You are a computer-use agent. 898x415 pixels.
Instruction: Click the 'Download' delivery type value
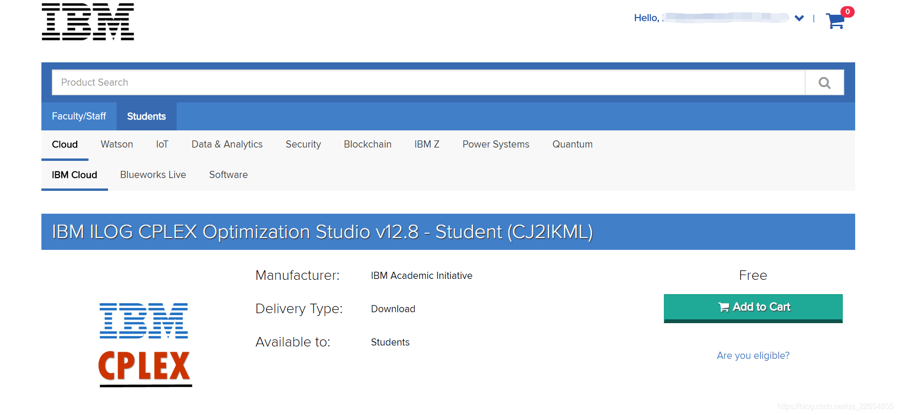393,309
